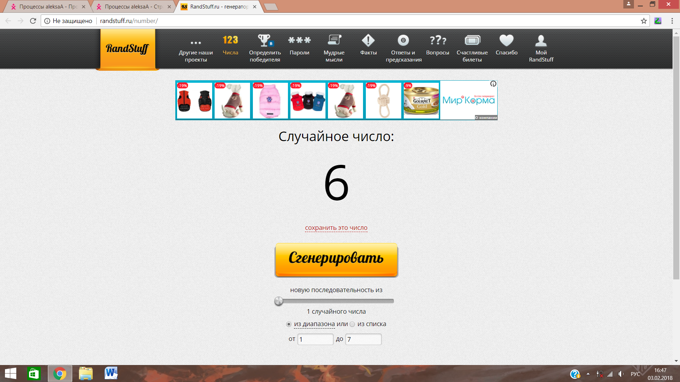Click the Факты exclamation icon
The image size is (680, 382).
368,40
